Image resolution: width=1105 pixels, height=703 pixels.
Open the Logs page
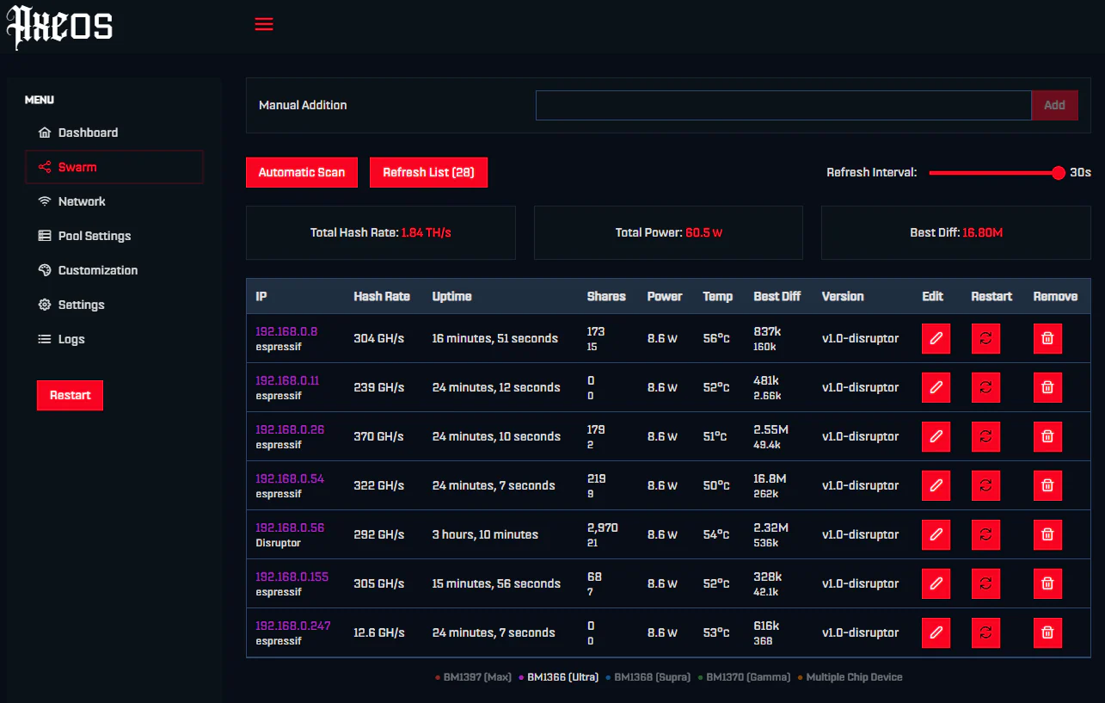coord(71,339)
